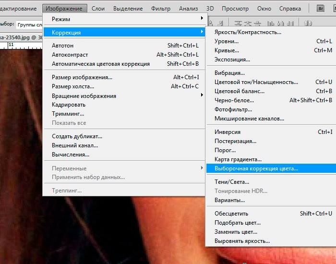336x264 pixels.
Task: Open the Кривые adjustment
Action: pyautogui.click(x=227, y=50)
